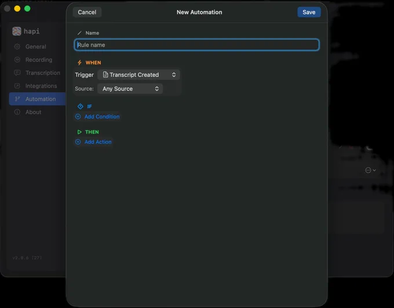The height and width of the screenshot is (308, 394).
Task: Click Add Action link
Action: pyautogui.click(x=98, y=142)
